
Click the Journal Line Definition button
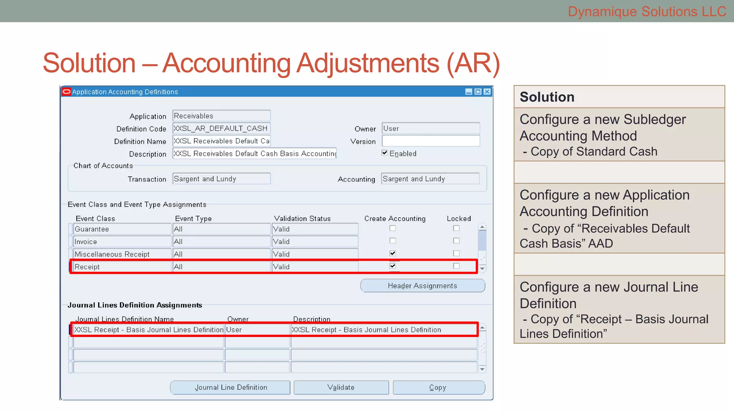[230, 388]
